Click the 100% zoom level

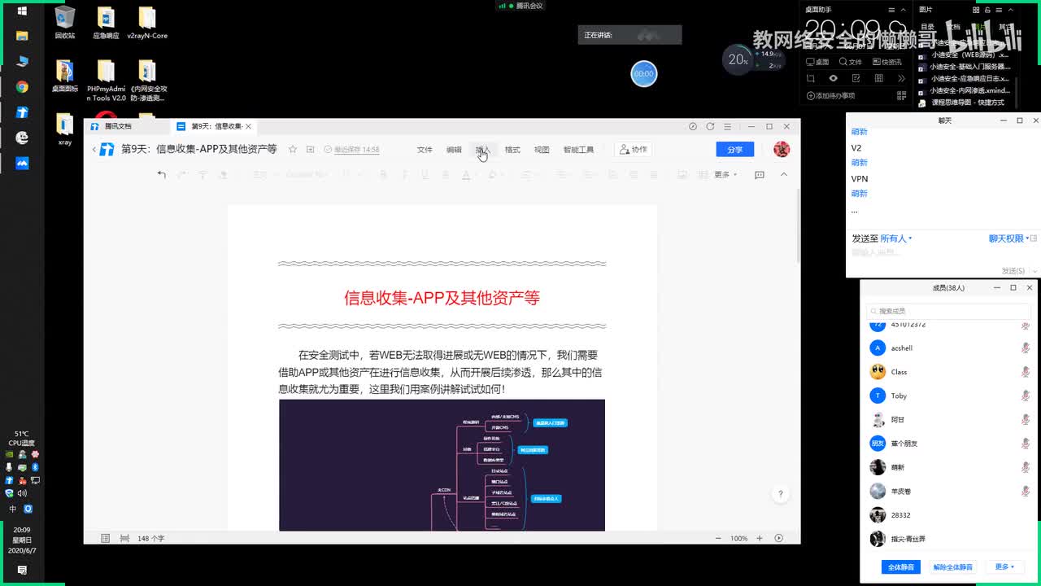point(738,538)
